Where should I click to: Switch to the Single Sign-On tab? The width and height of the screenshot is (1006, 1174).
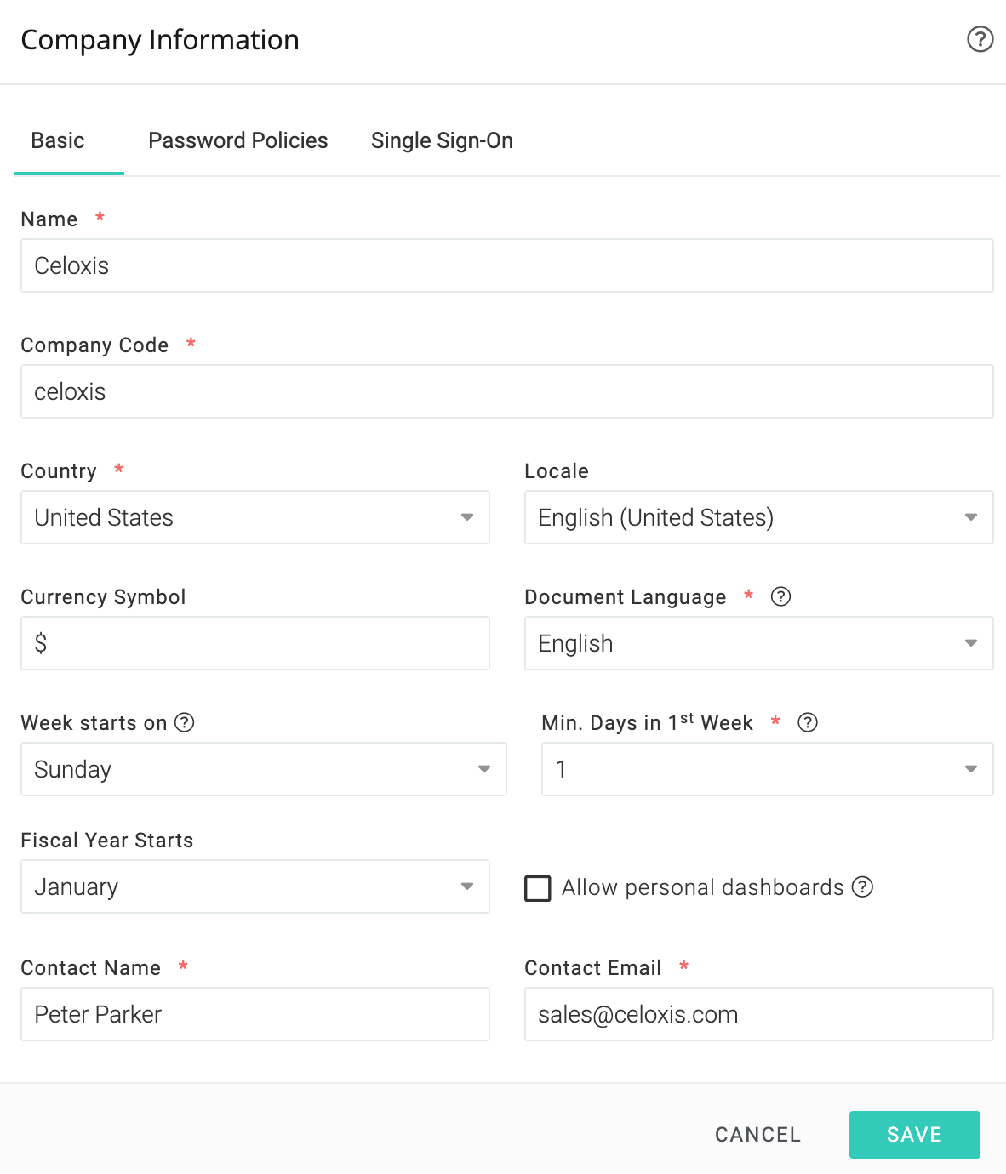pyautogui.click(x=442, y=140)
